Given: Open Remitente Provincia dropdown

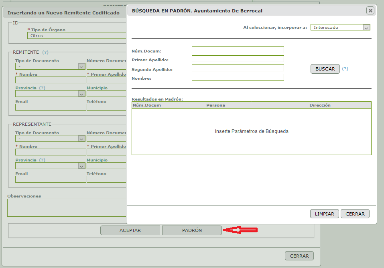Looking at the screenshot, I should pyautogui.click(x=50, y=94).
